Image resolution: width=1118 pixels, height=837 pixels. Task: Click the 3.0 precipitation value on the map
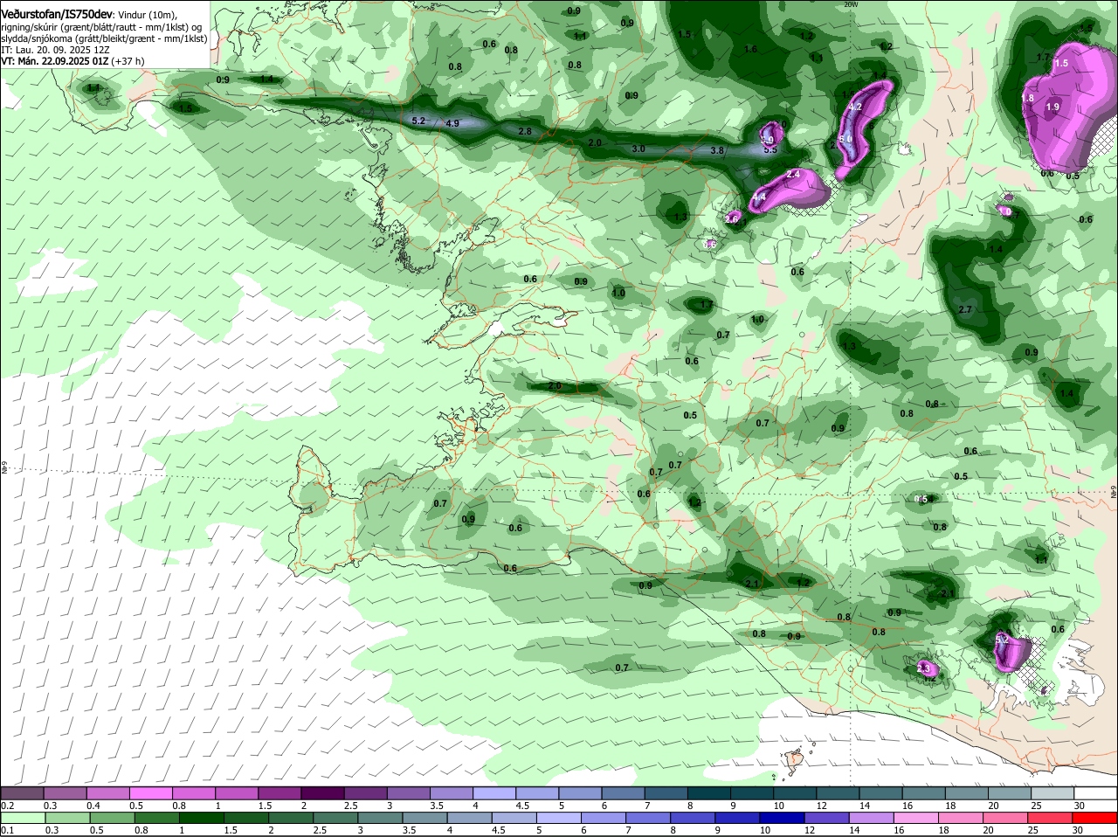tap(638, 149)
